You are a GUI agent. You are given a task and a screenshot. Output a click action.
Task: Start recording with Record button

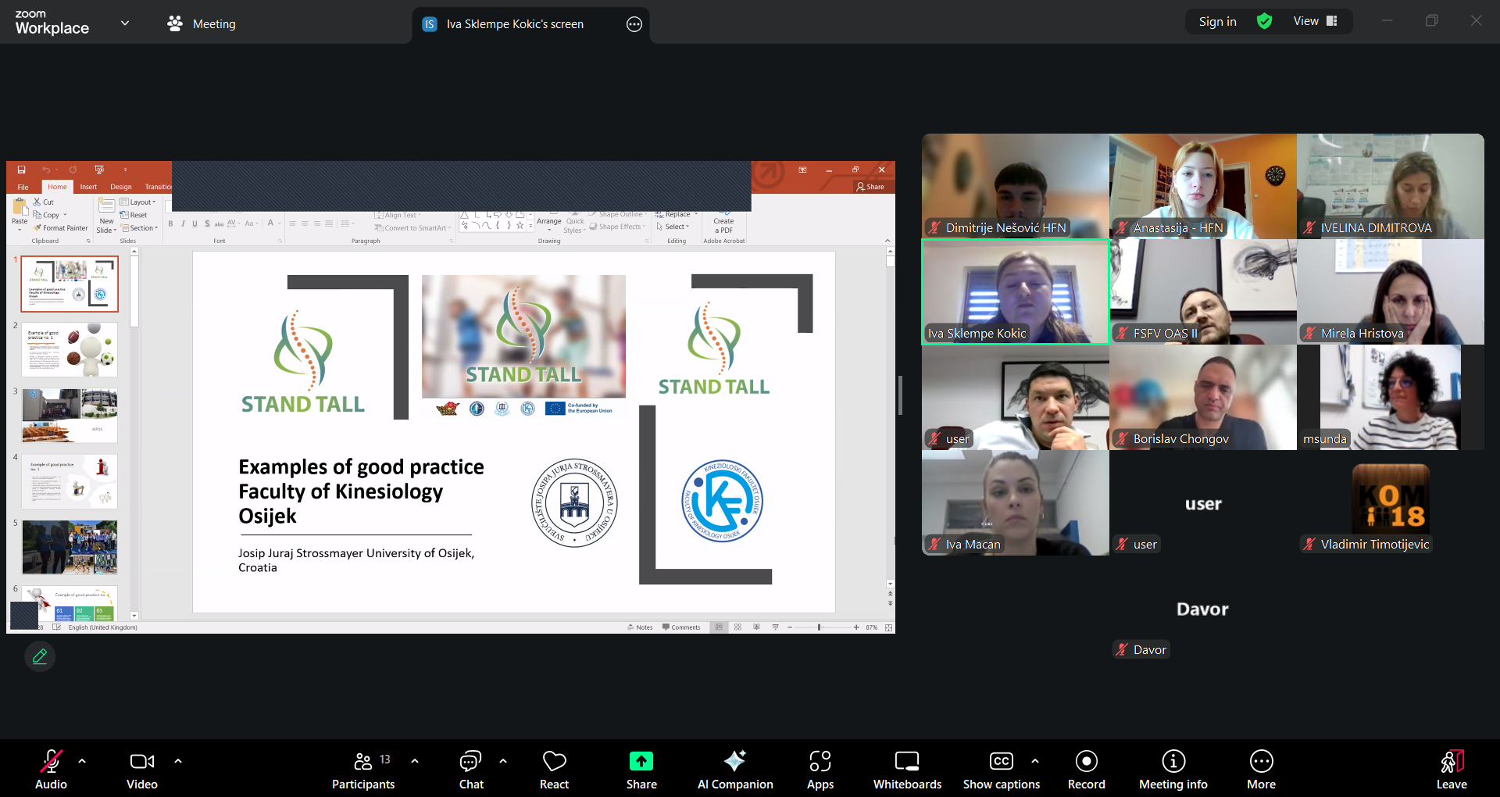point(1086,770)
